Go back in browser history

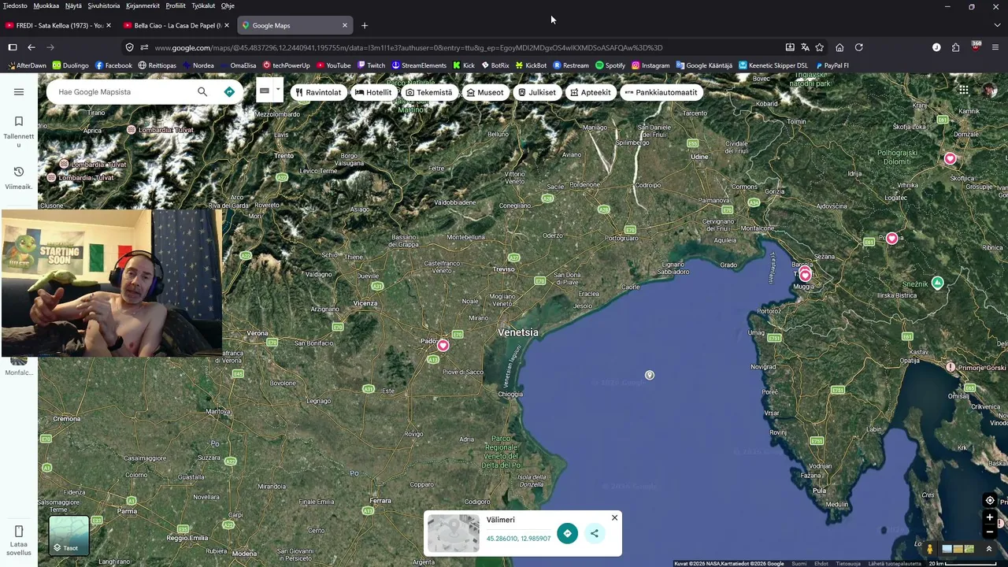pos(31,47)
